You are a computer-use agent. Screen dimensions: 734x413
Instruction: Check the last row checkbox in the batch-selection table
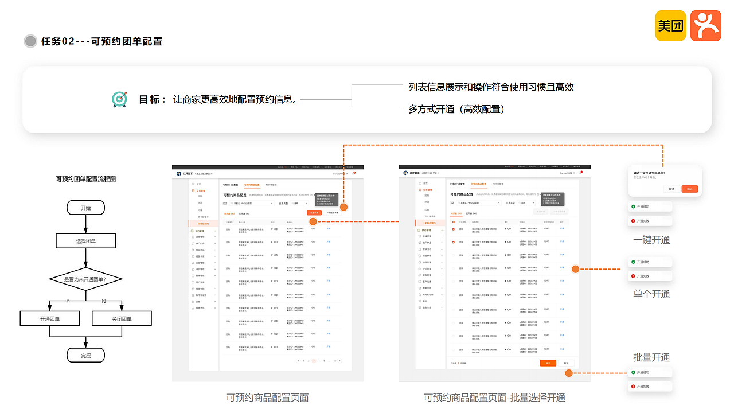[x=454, y=349]
